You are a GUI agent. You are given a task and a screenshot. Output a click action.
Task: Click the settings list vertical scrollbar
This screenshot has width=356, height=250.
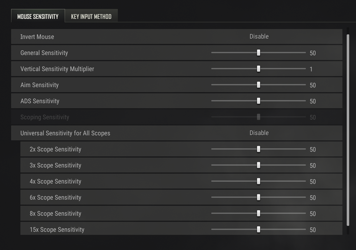pos(348,130)
